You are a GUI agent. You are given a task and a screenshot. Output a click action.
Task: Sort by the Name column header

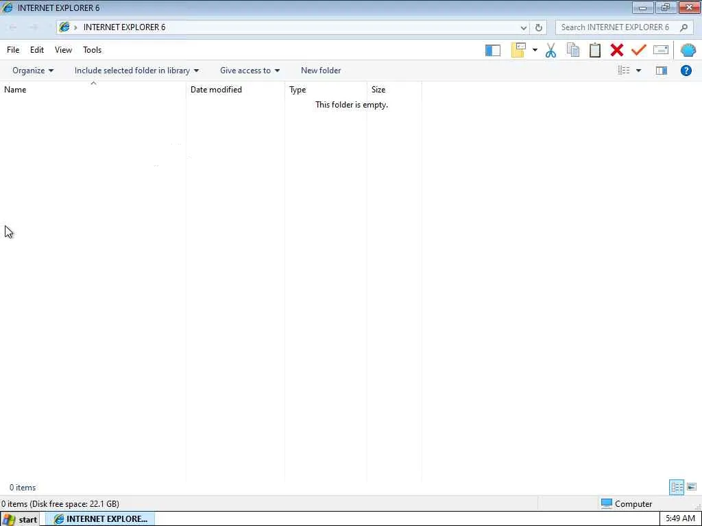point(93,90)
